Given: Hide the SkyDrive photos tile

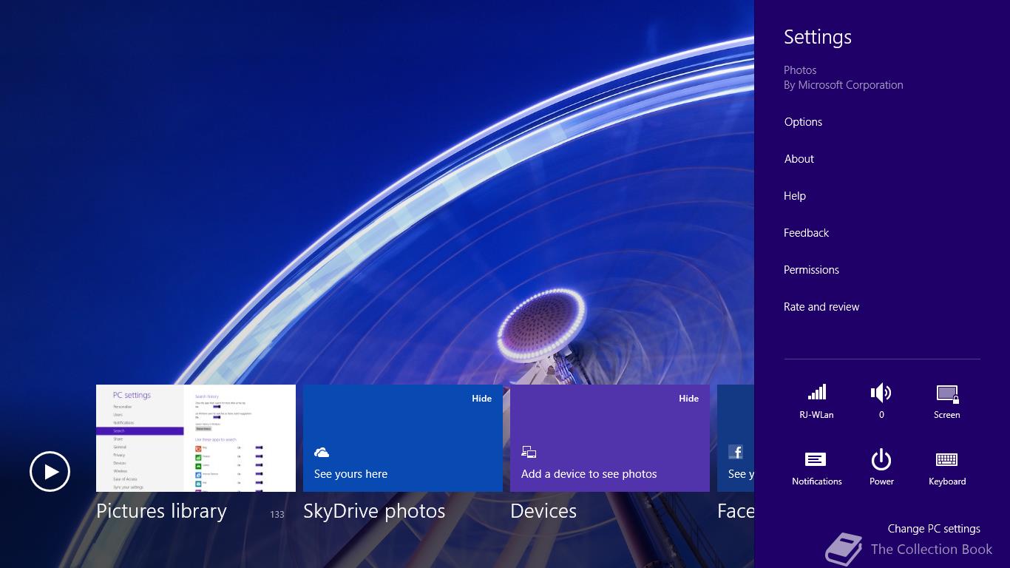Looking at the screenshot, I should click(481, 399).
